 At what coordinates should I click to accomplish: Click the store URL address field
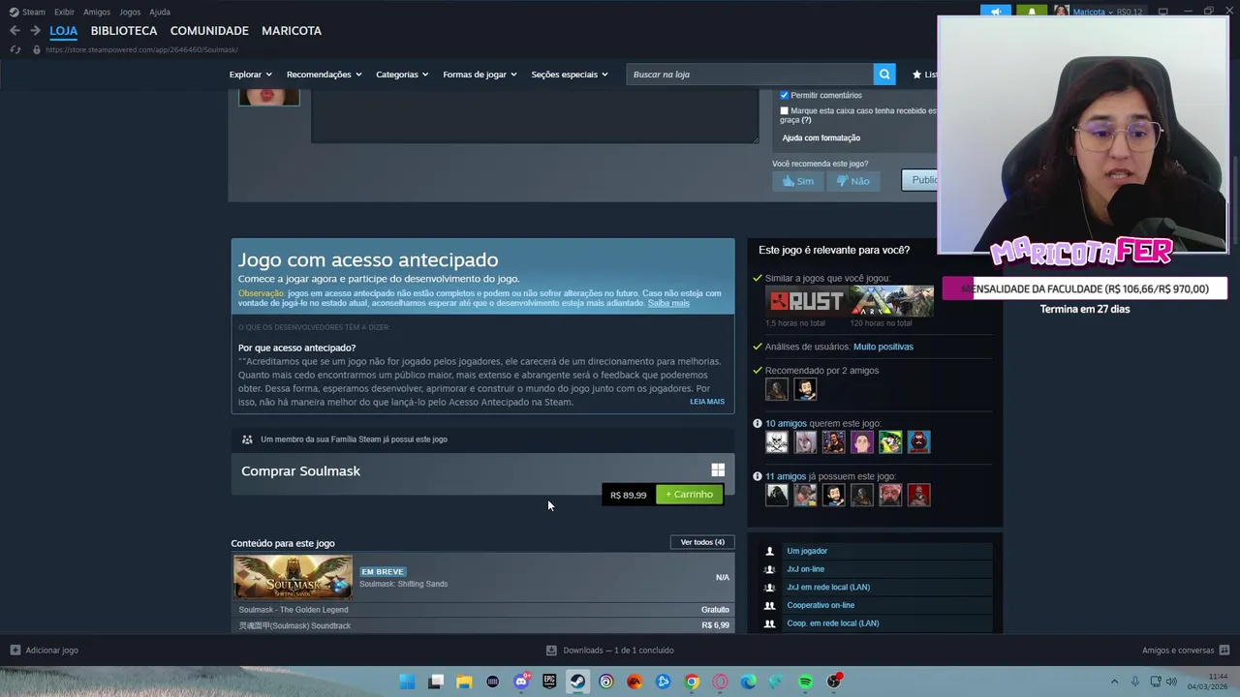pos(141,49)
